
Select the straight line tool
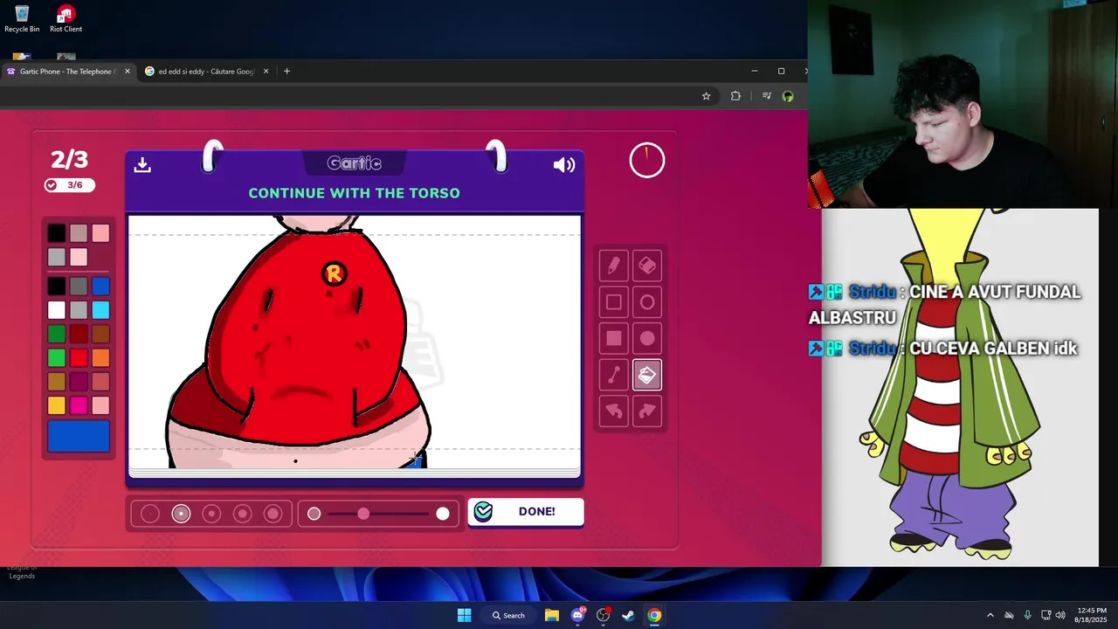pos(614,375)
